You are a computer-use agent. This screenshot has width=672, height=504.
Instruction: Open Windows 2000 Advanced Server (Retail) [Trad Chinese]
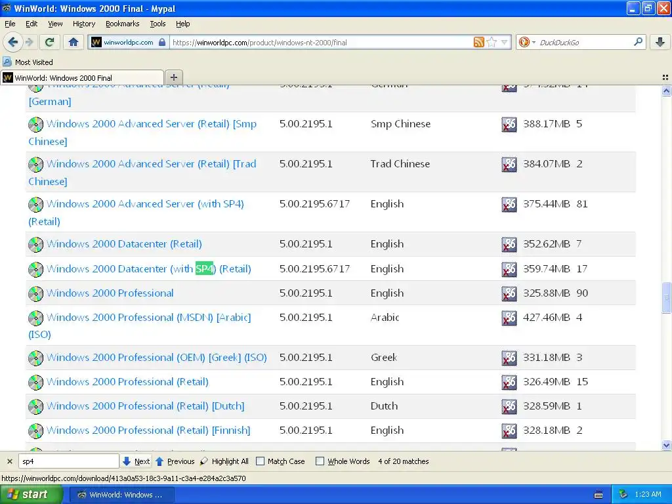point(152,163)
